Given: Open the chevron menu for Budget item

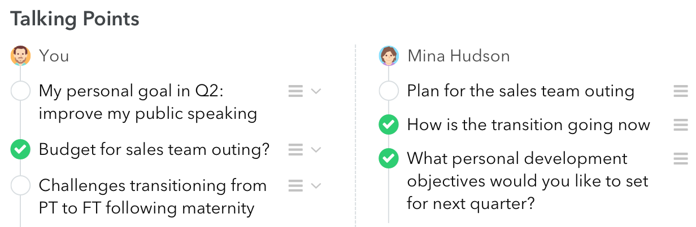Looking at the screenshot, I should pyautogui.click(x=316, y=150).
